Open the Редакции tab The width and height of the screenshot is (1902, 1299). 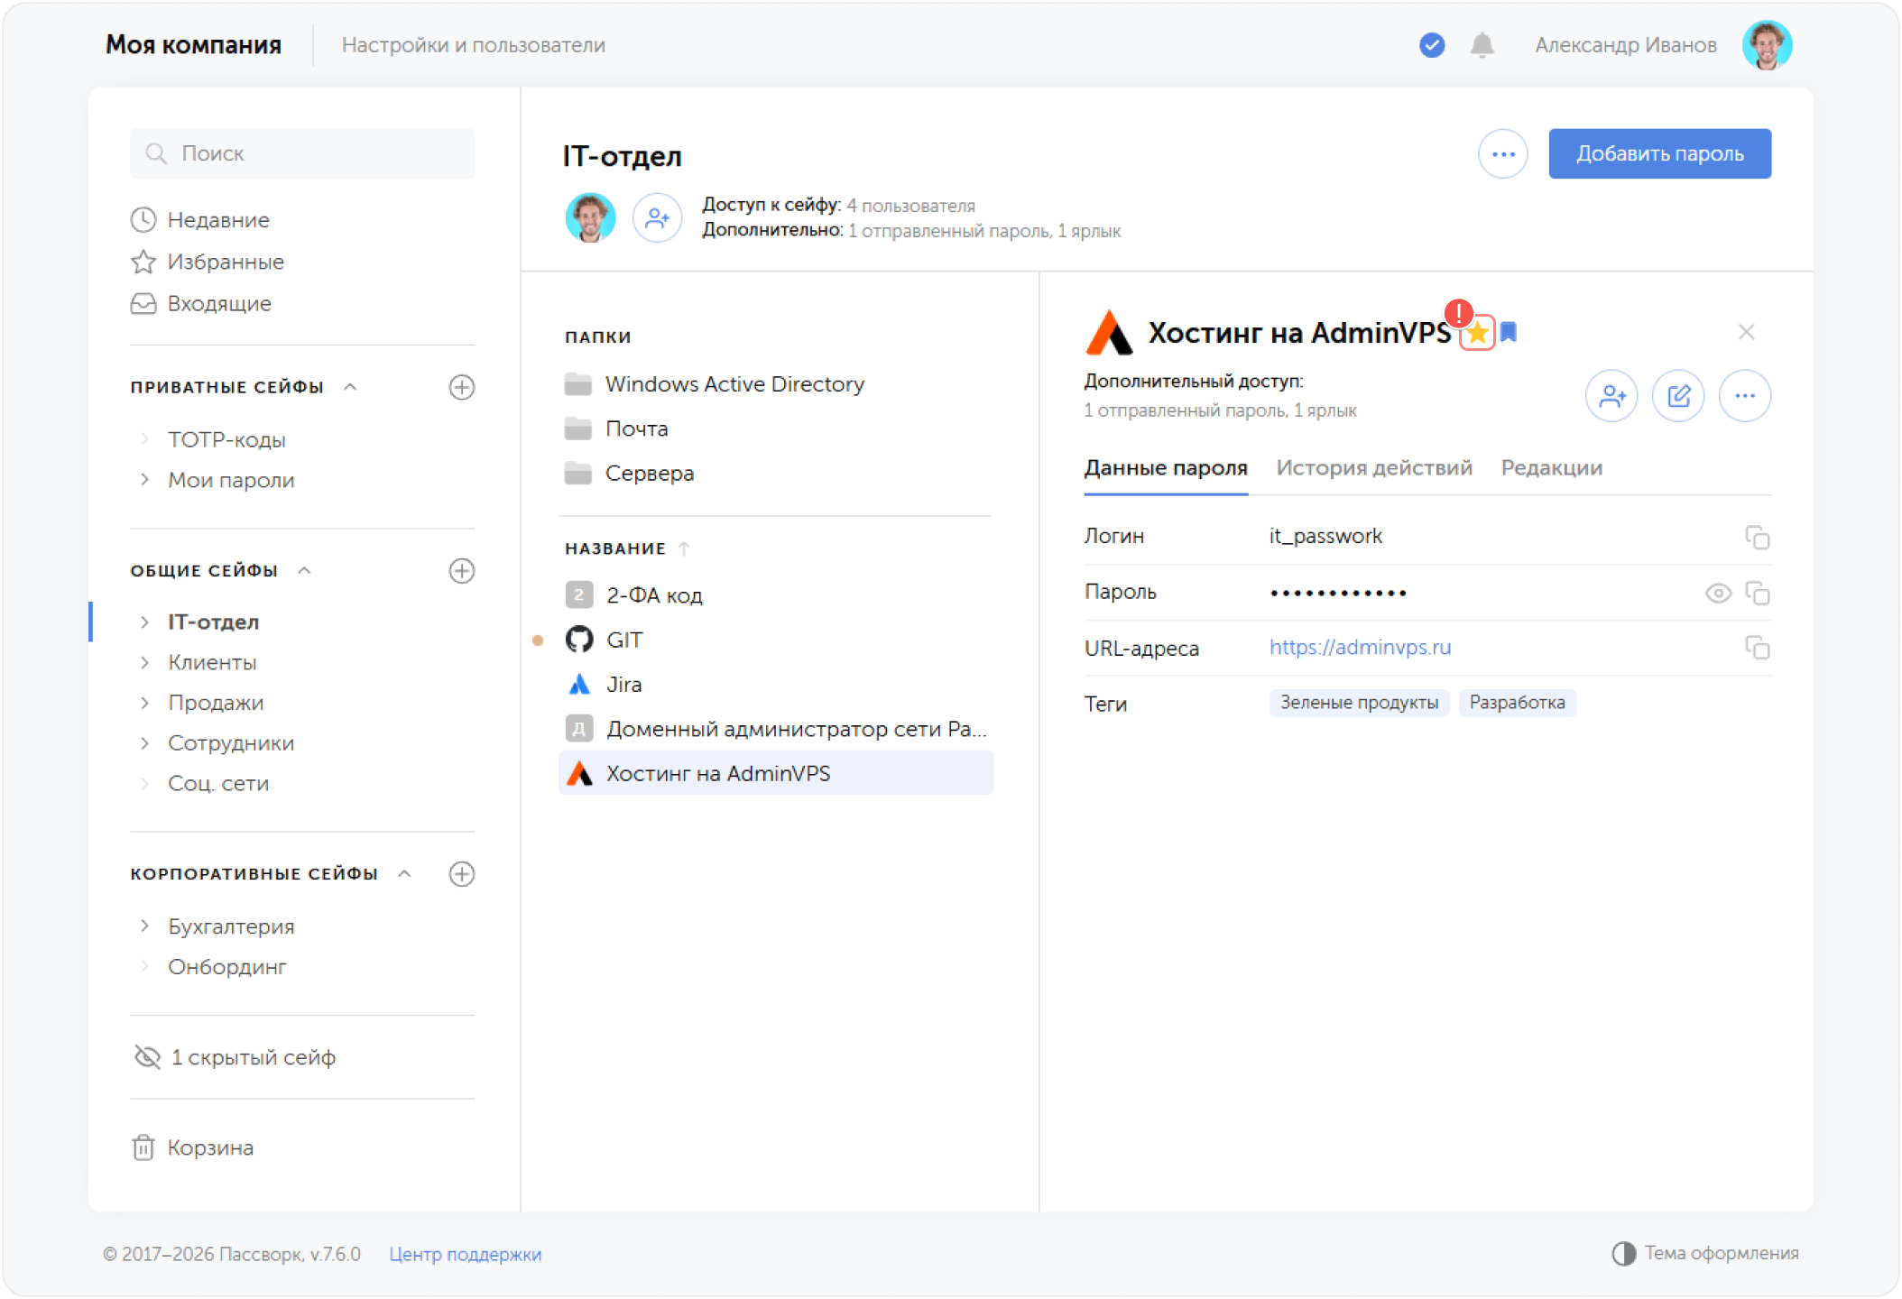1552,468
